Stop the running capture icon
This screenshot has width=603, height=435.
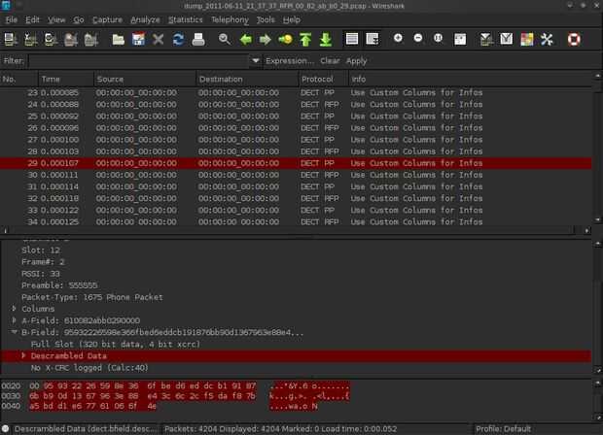coord(71,39)
